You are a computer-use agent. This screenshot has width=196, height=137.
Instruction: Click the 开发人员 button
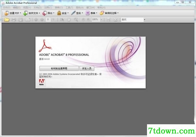[x=87, y=69]
